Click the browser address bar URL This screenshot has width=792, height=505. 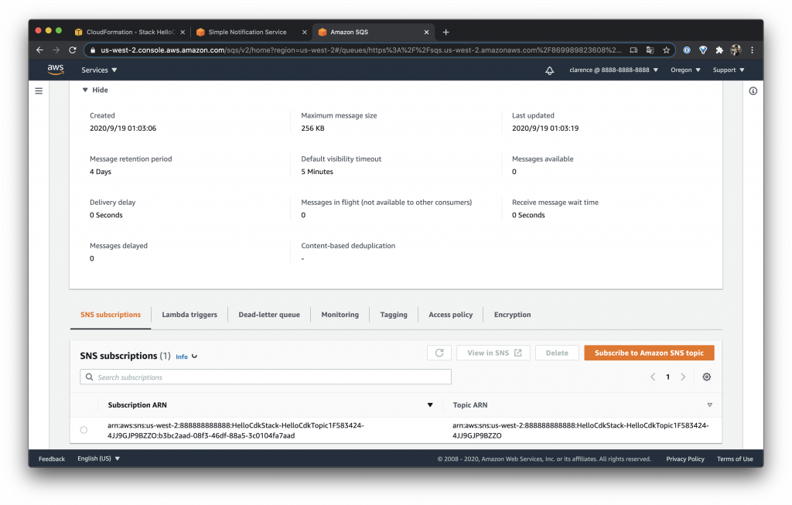[360, 50]
